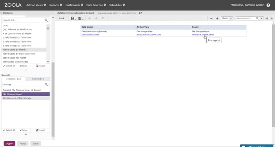Refresh report data with the refresh icon
Image resolution: width=275 pixels, height=147 pixels.
pyautogui.click(x=140, y=13)
